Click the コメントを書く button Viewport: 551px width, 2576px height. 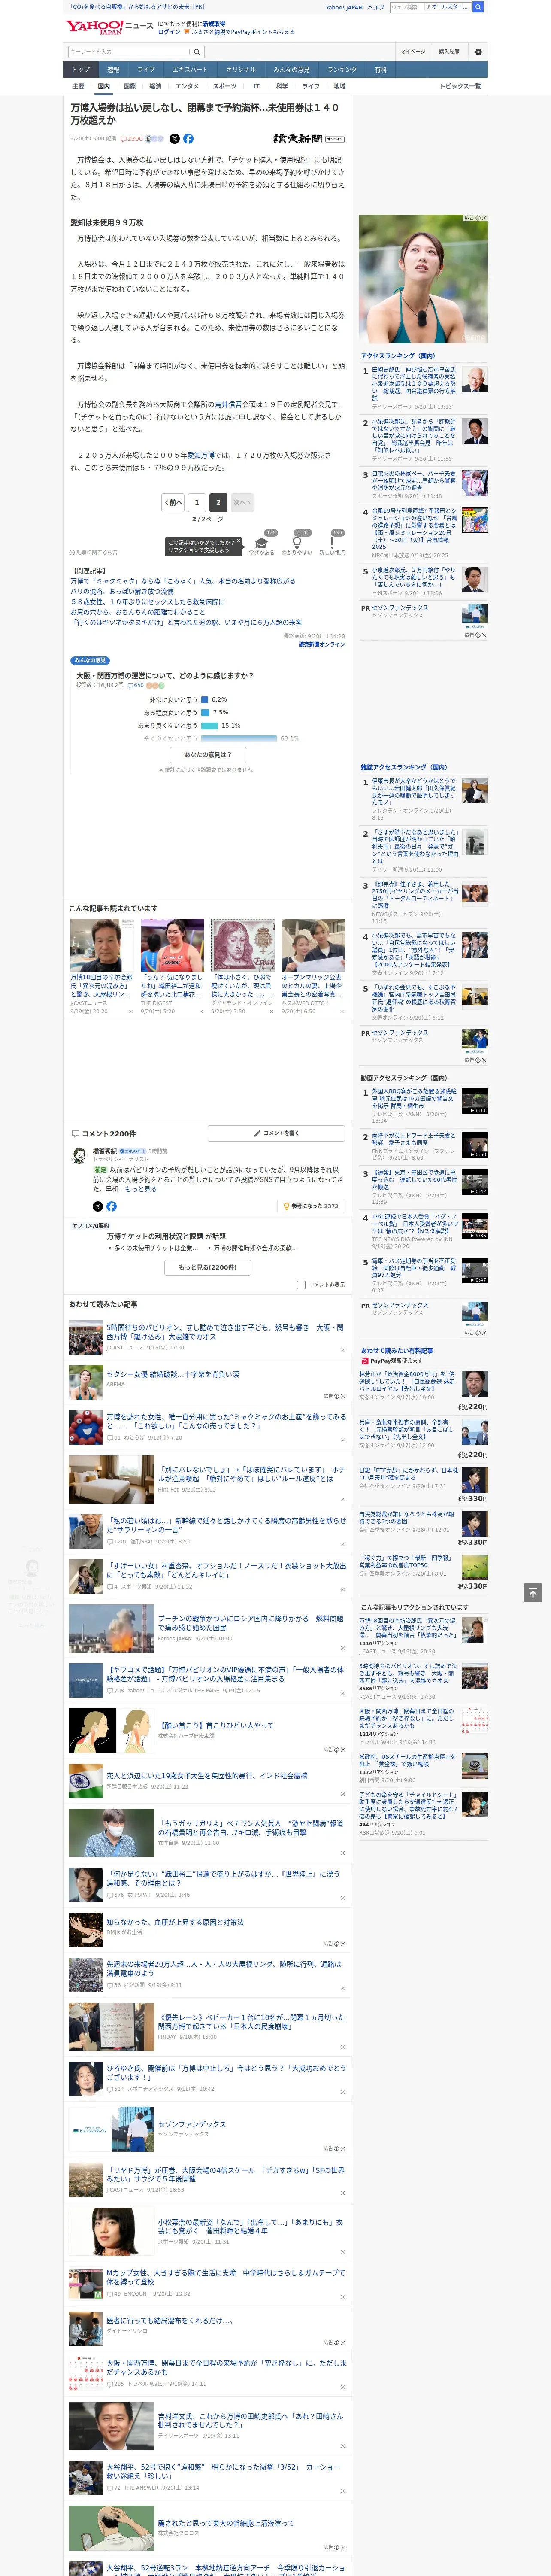pyautogui.click(x=276, y=1133)
